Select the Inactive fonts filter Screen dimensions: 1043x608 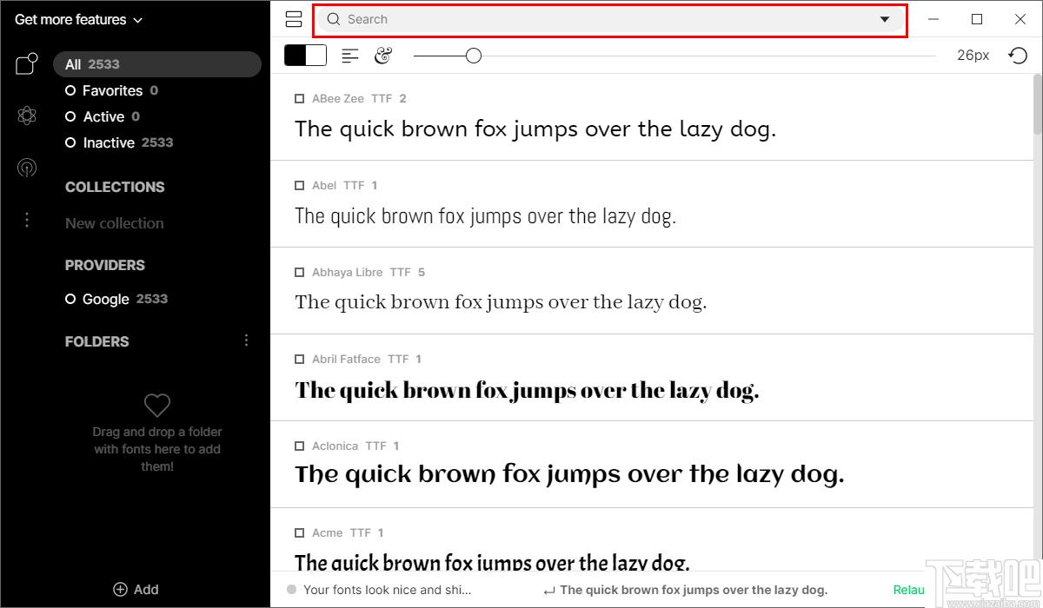point(109,142)
